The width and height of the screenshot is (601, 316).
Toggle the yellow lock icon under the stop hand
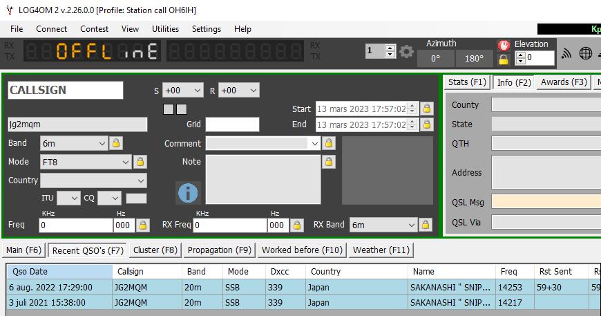504,60
